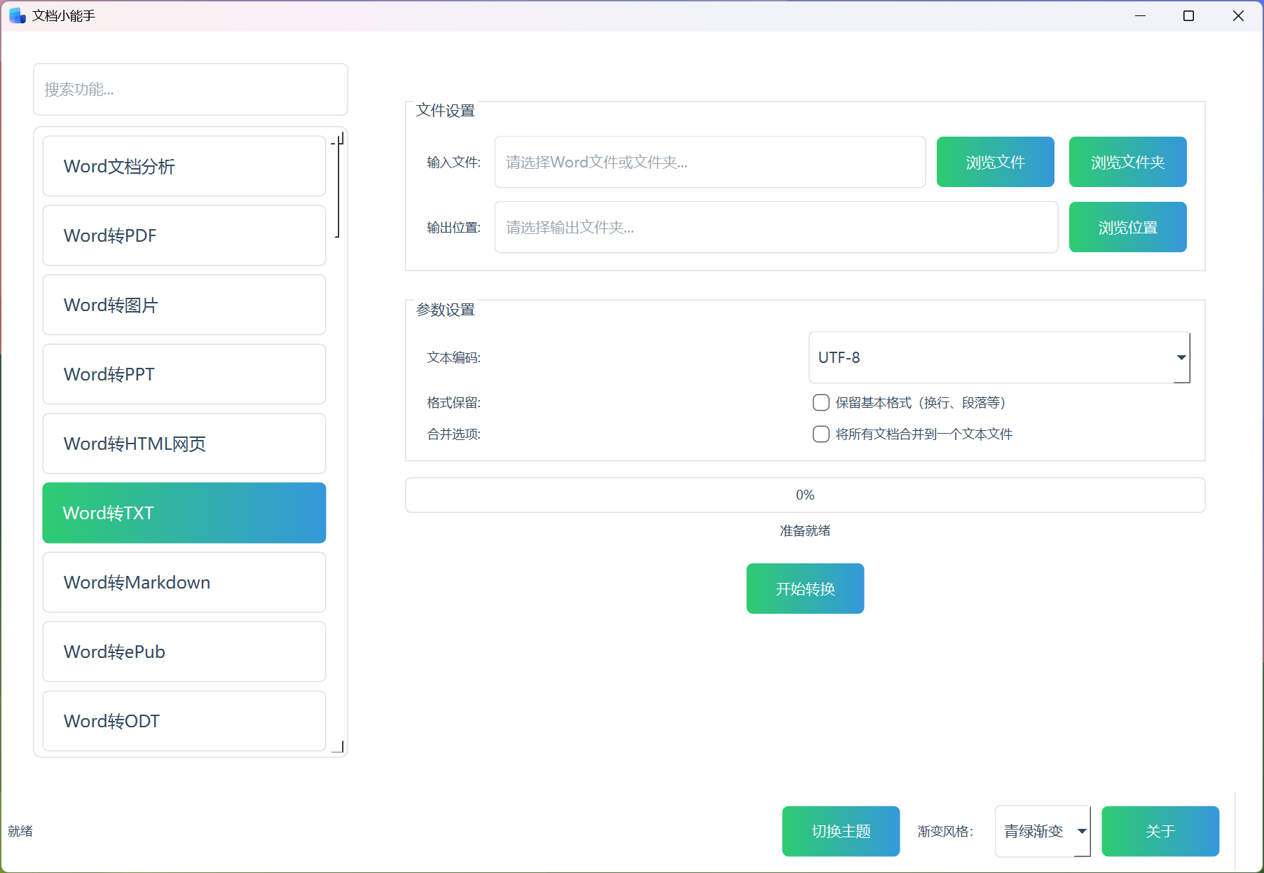
Task: Open the 文本编码 UTF-8 dropdown
Action: pyautogui.click(x=998, y=357)
